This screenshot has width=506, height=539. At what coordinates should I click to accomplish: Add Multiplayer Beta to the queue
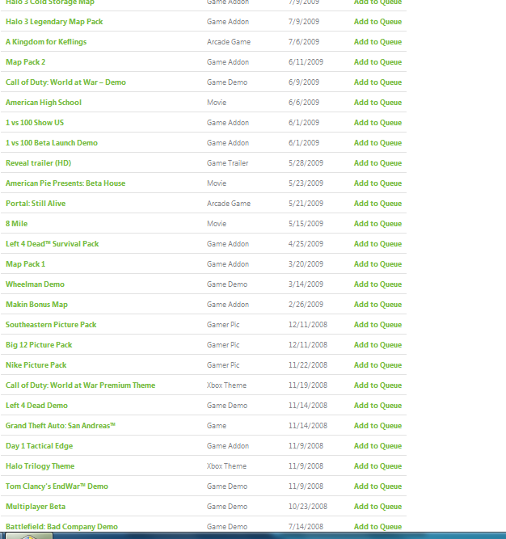pyautogui.click(x=377, y=507)
